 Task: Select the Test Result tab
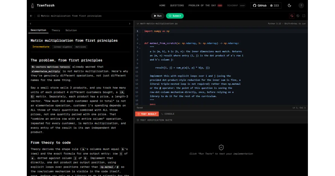pos(147,114)
